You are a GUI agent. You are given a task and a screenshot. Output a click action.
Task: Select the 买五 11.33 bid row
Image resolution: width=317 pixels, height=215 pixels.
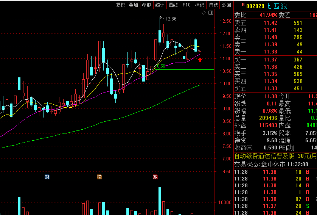click(275, 89)
